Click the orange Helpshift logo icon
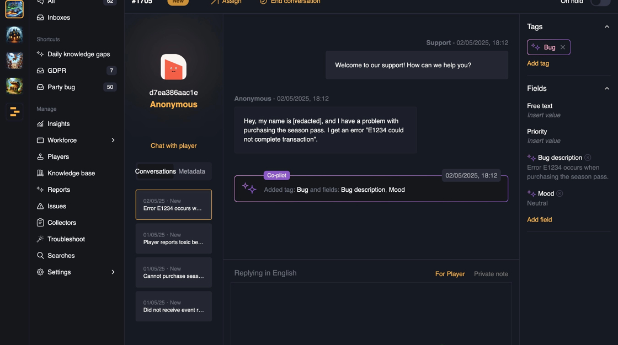The image size is (618, 345). click(14, 112)
